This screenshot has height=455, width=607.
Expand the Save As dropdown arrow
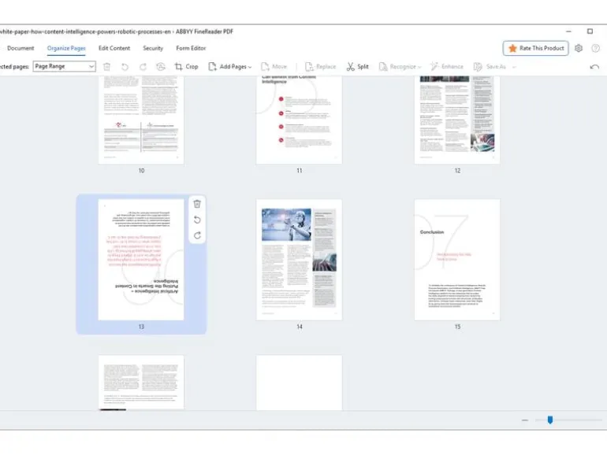(x=514, y=67)
